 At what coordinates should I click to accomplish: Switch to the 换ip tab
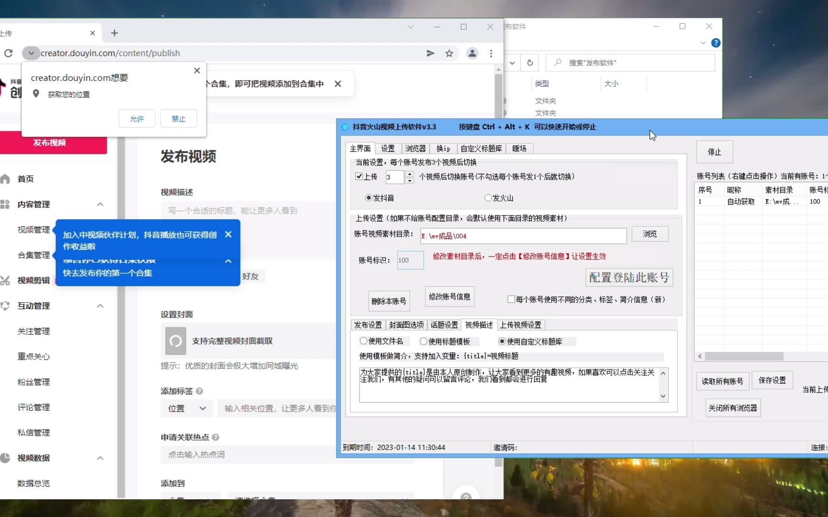[x=443, y=148]
